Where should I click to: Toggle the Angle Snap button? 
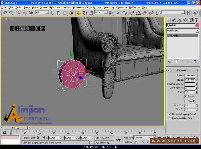coord(138,13)
